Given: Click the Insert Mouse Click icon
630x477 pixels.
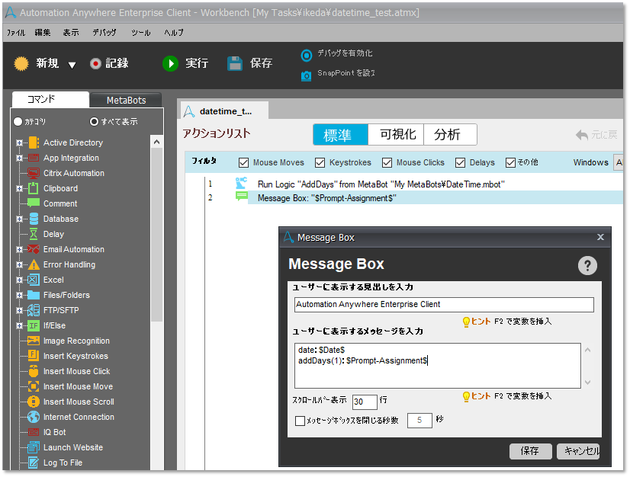Looking at the screenshot, I should pyautogui.click(x=34, y=371).
